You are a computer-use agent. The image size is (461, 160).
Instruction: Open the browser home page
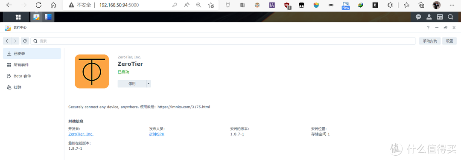(53, 5)
